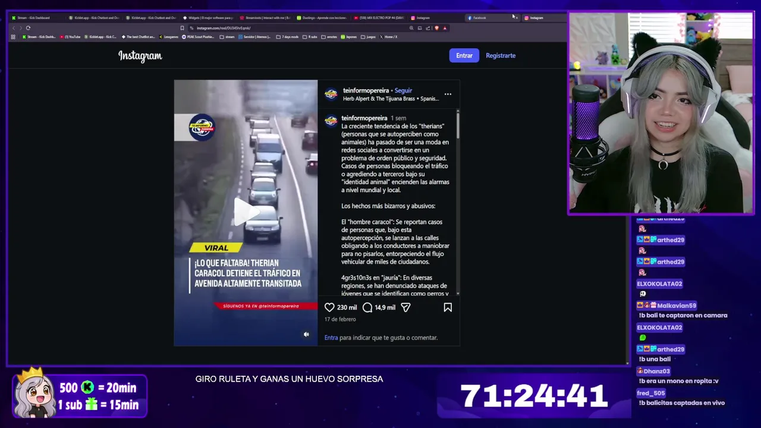
Task: Click the 230 mil likes count
Action: 347,307
